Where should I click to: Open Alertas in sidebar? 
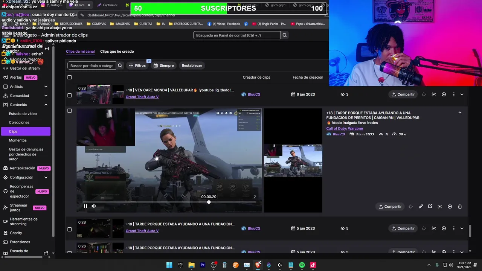pyautogui.click(x=16, y=78)
